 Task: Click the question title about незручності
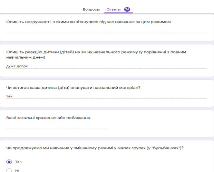89,22
